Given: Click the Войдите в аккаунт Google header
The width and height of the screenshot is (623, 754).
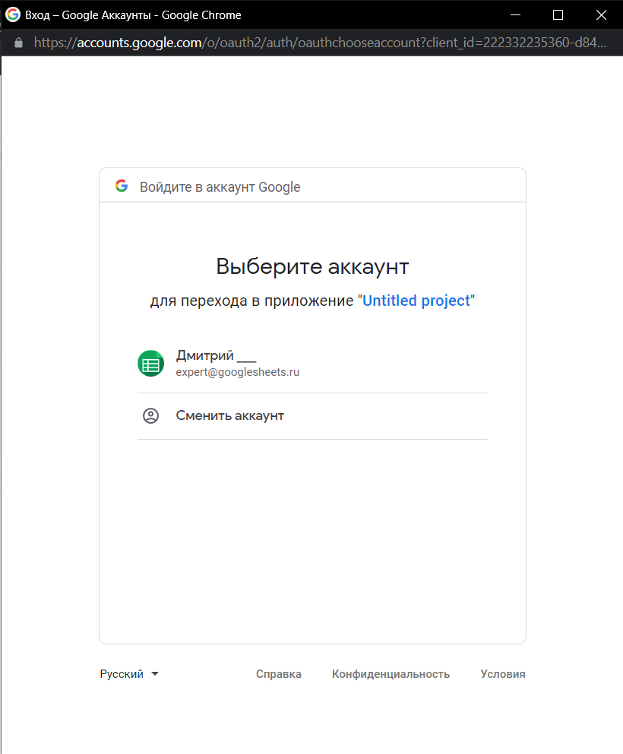Looking at the screenshot, I should [x=220, y=186].
